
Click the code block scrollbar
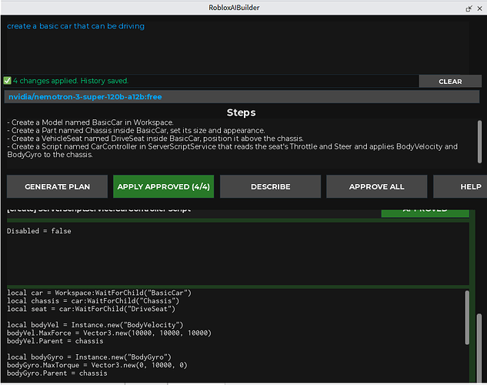click(467, 317)
